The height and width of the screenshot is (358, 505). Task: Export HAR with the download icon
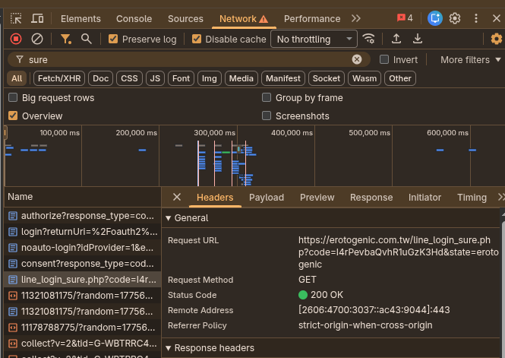(418, 39)
